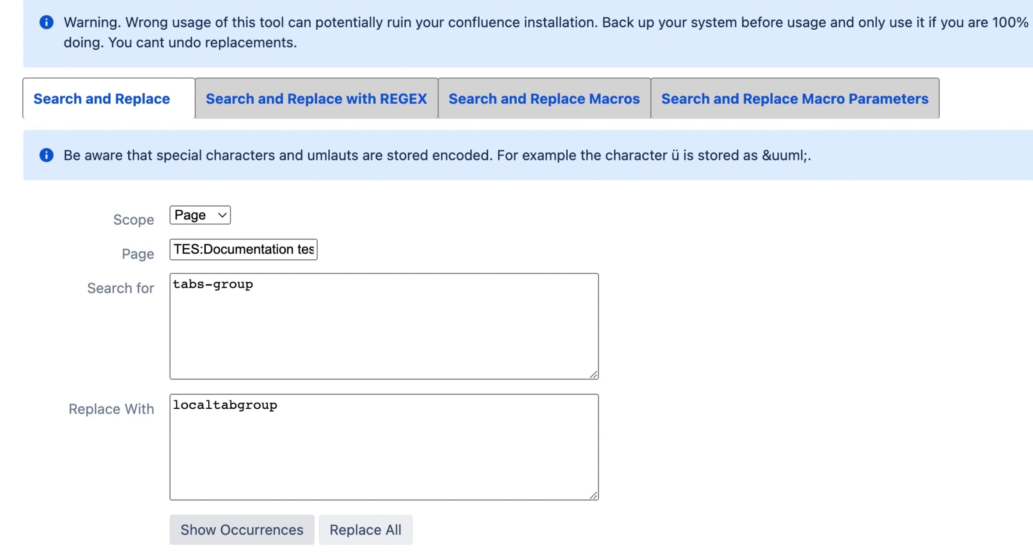Image resolution: width=1033 pixels, height=560 pixels.
Task: Click the Search for field label
Action: tap(120, 288)
